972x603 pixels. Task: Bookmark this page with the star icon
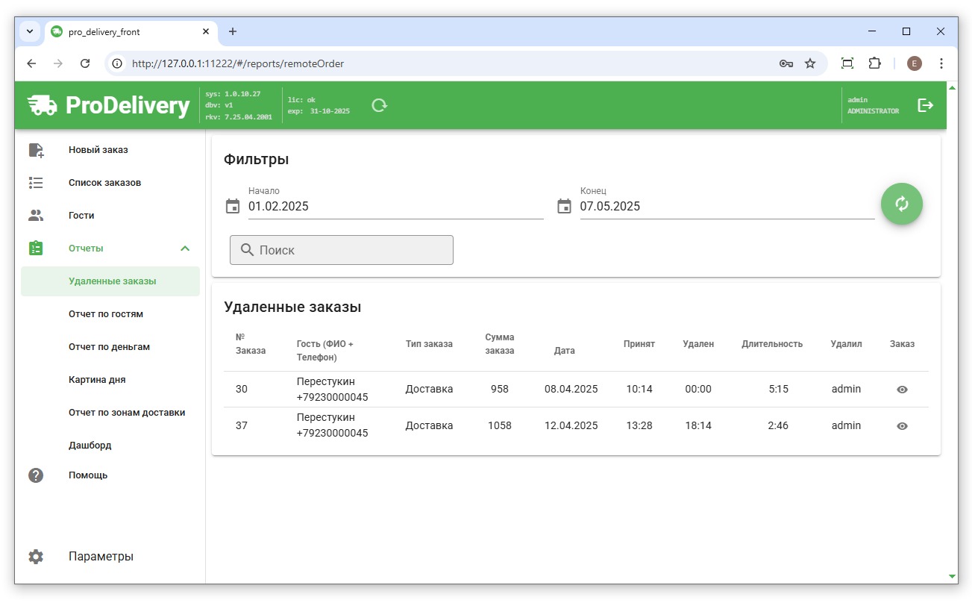coord(810,63)
